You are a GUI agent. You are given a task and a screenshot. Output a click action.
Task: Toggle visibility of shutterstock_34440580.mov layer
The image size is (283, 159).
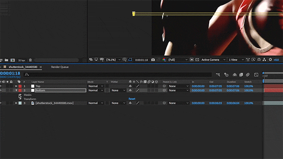click(1, 103)
